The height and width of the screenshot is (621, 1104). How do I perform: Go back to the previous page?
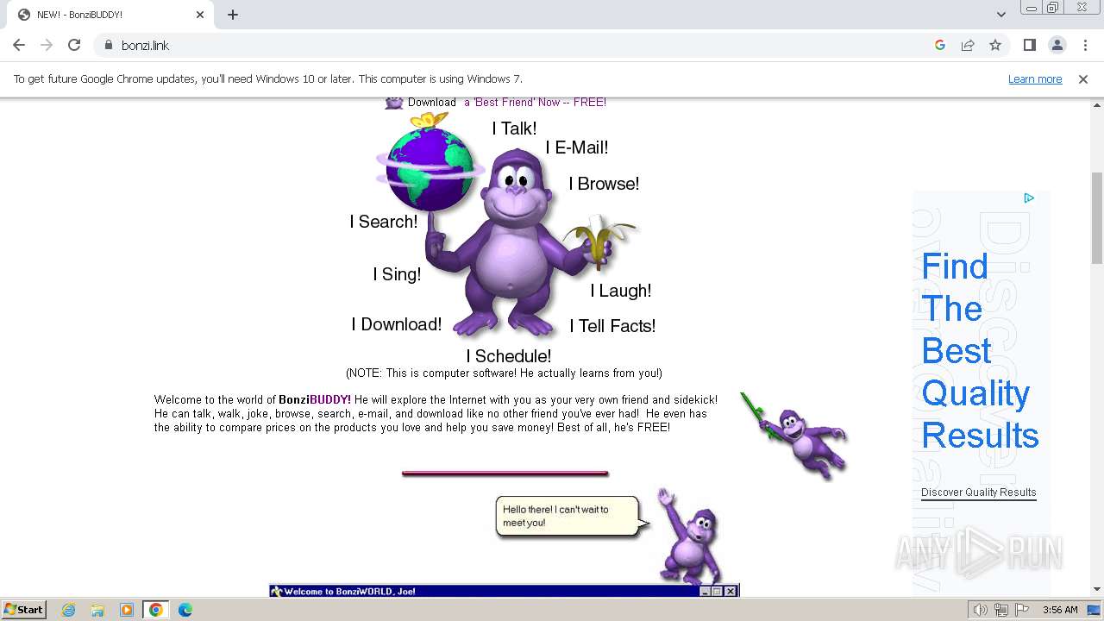[x=19, y=45]
